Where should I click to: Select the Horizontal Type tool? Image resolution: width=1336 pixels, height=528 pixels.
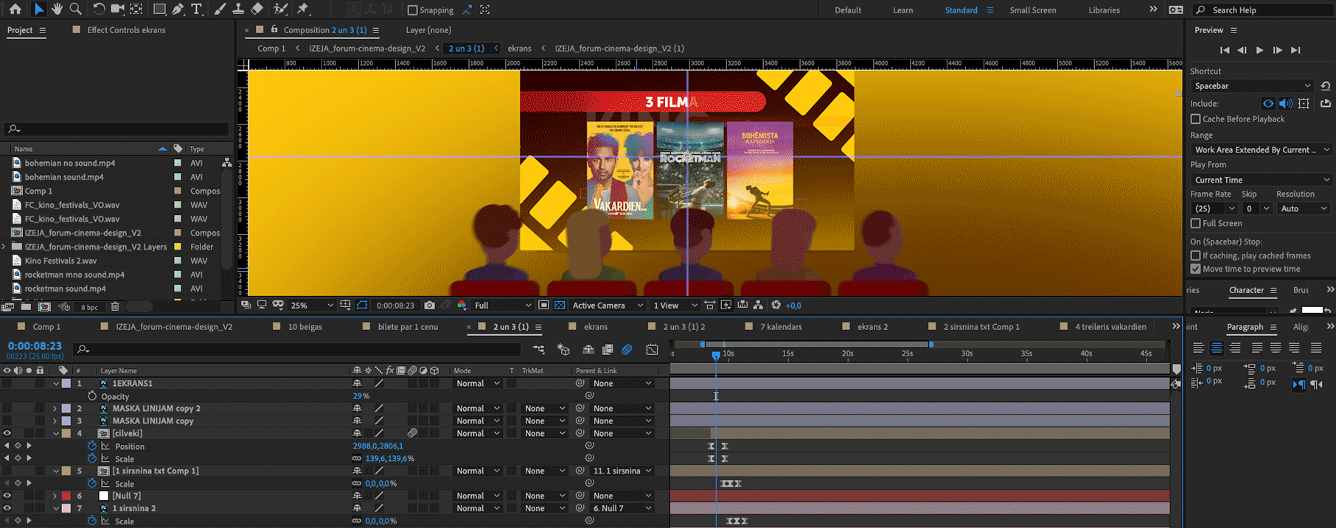tap(197, 10)
